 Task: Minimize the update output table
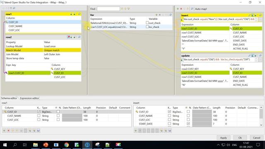(x=260, y=55)
